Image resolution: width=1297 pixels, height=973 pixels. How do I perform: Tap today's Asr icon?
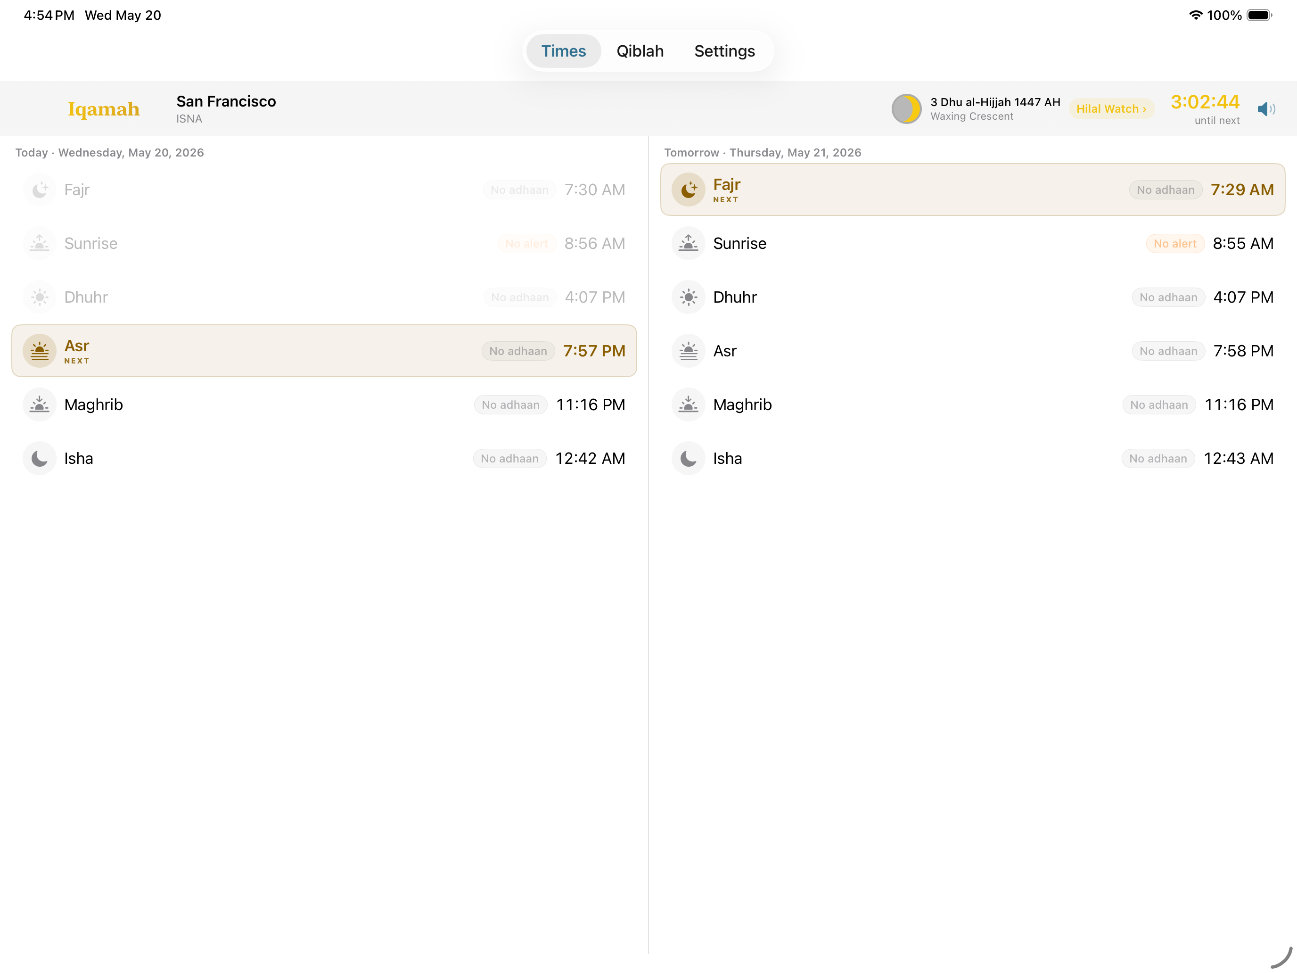tap(39, 351)
